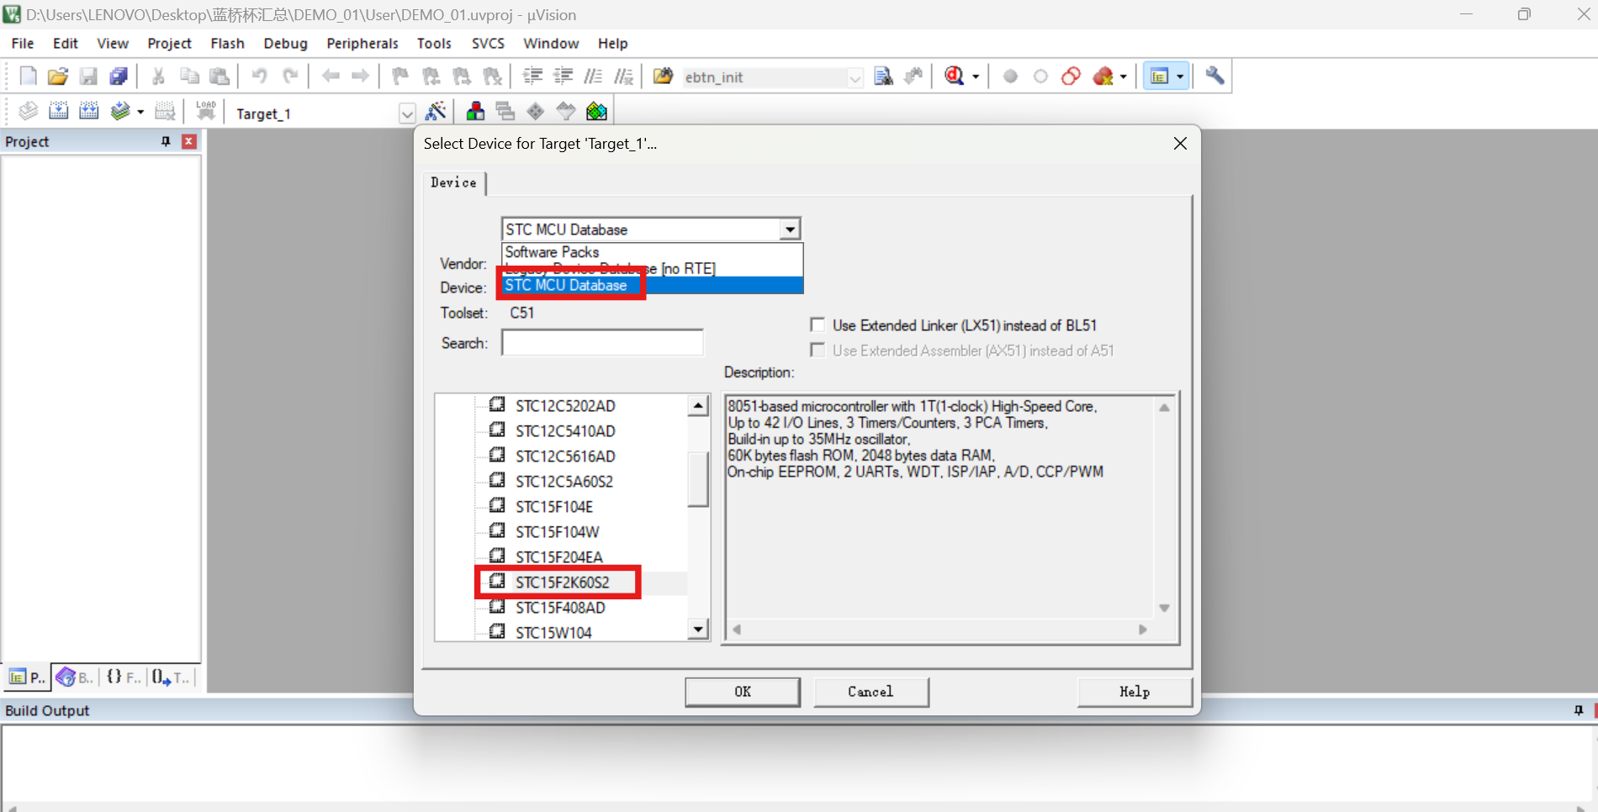Click the Download LOAD icon
The width and height of the screenshot is (1598, 812).
pyautogui.click(x=206, y=111)
